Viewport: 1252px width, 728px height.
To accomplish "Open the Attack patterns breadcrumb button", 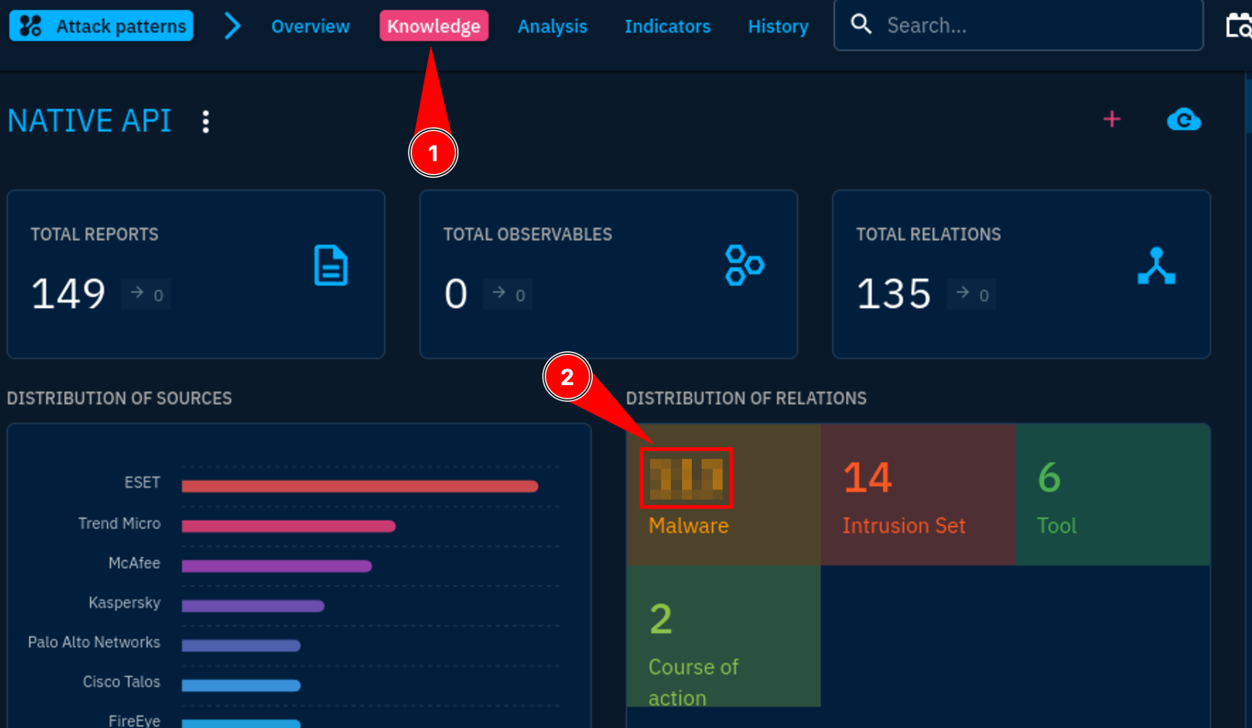I will pos(101,26).
